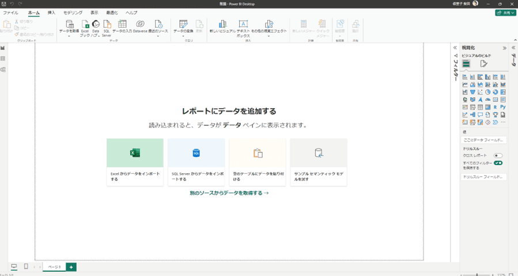This screenshot has height=276, width=518.
Task: Click the save icon in title bar
Action: [x=3, y=4]
